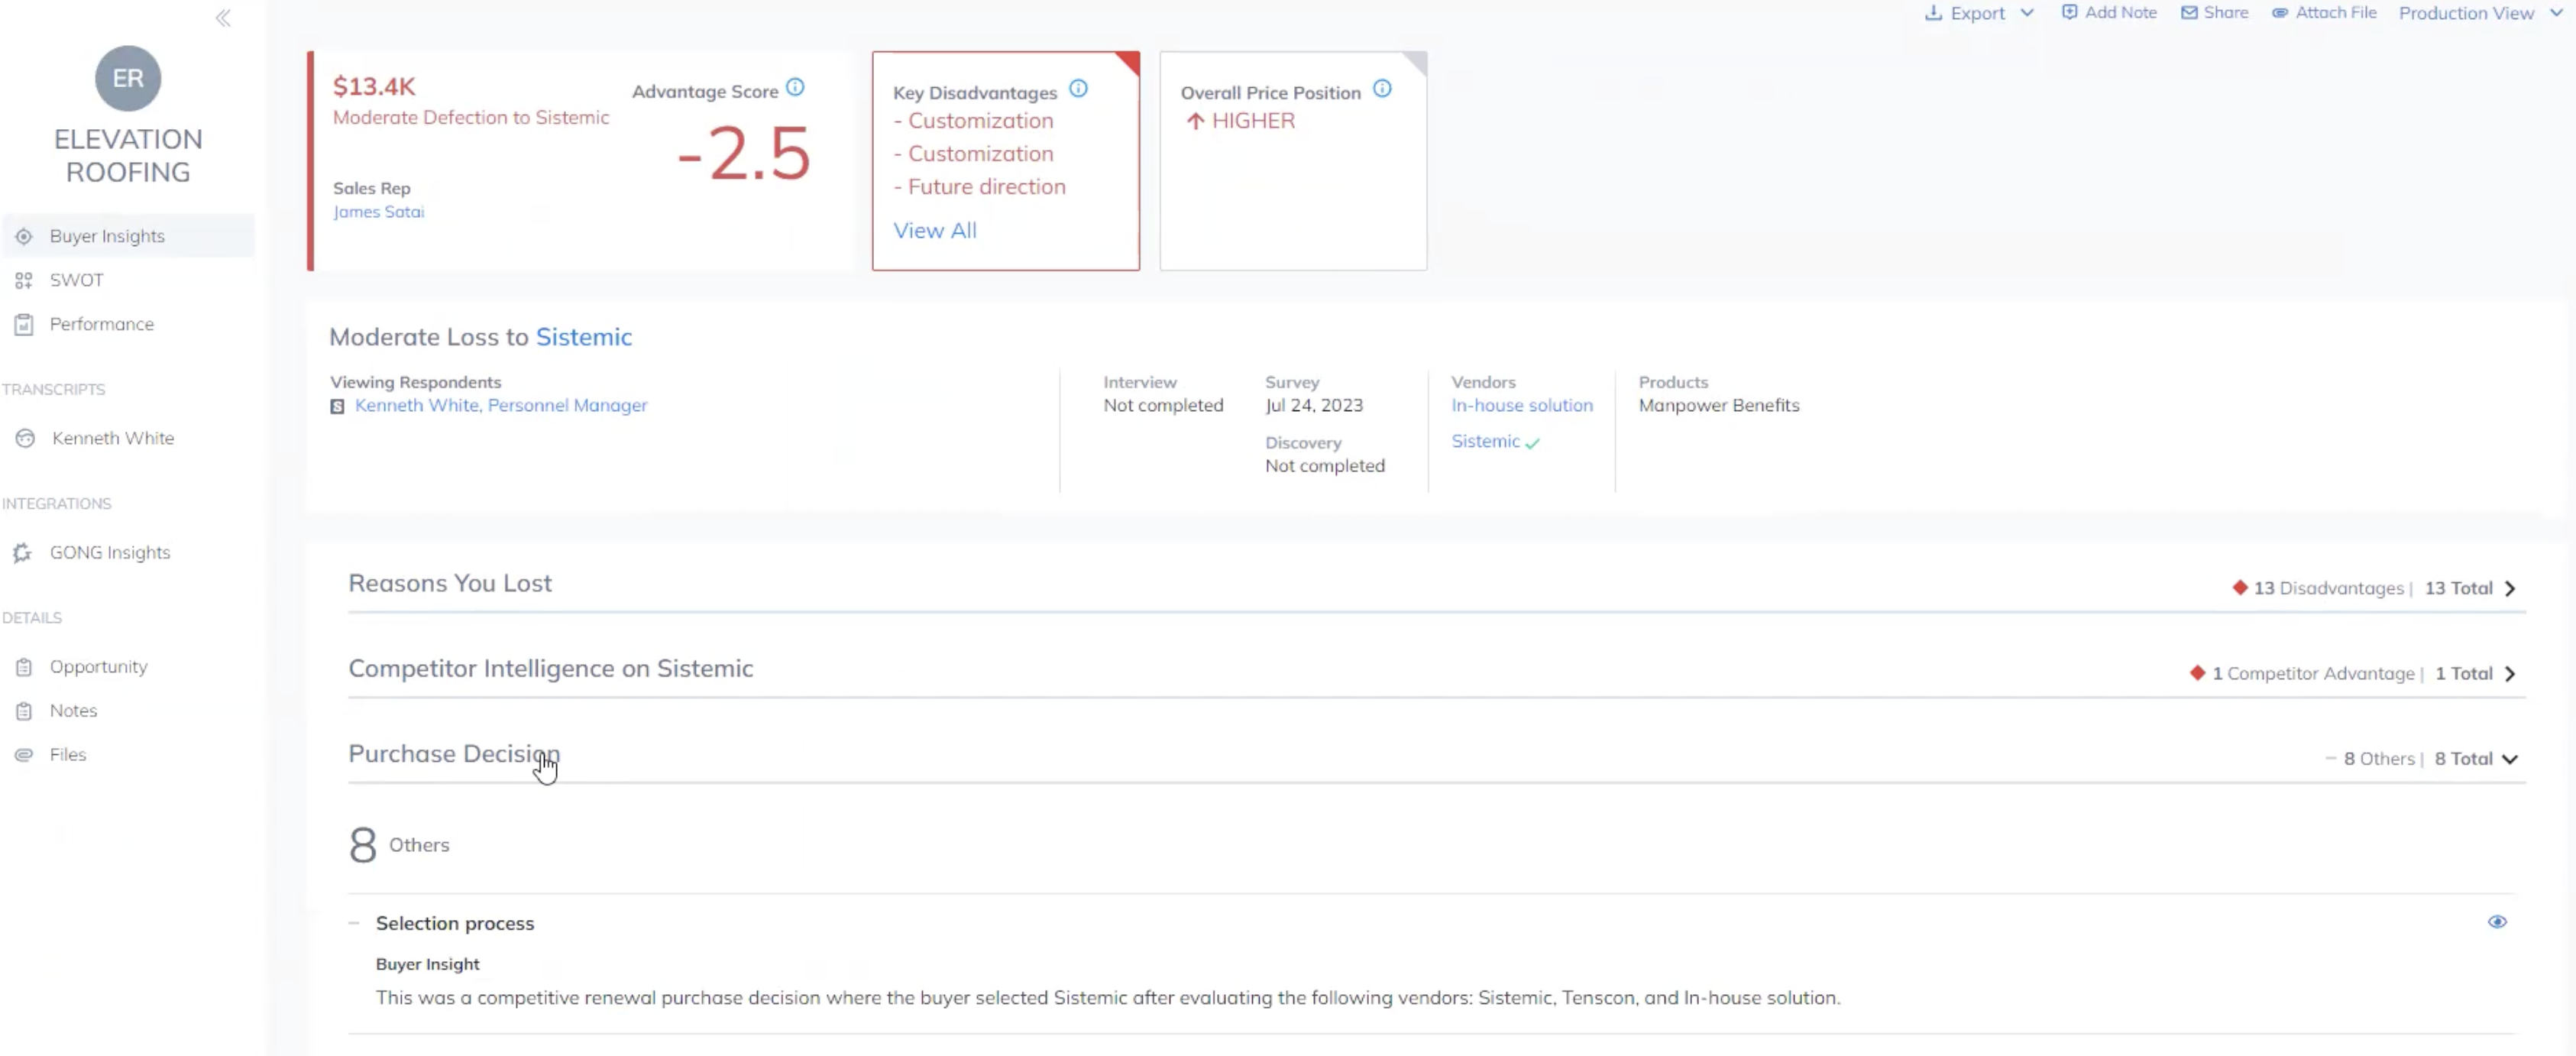Expand Competitor Intelligence on Sistemic chevron
This screenshot has width=2576, height=1056.
[2510, 673]
